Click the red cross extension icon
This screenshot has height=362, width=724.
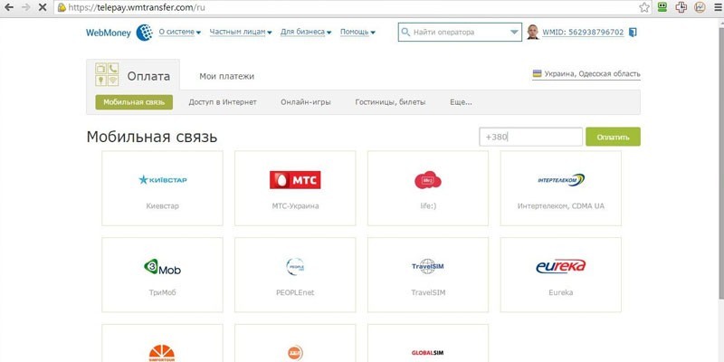(681, 7)
